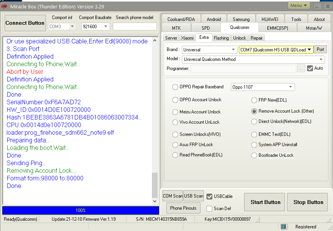Switch to the Coolsand/RDA tab

click(181, 19)
